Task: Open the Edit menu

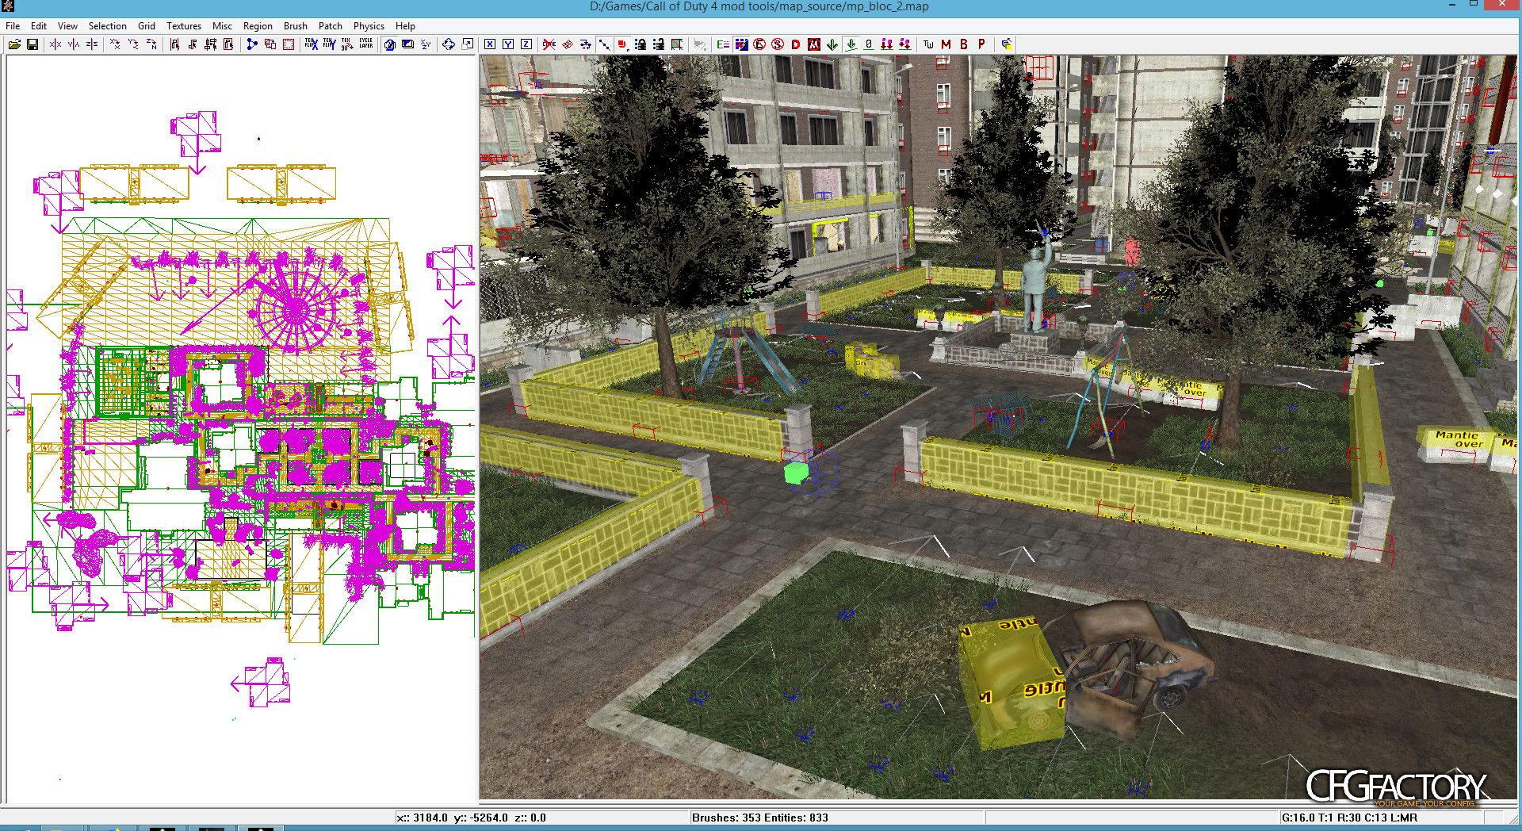Action: click(x=39, y=26)
